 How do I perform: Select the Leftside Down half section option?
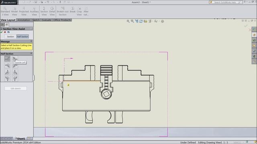7,72
